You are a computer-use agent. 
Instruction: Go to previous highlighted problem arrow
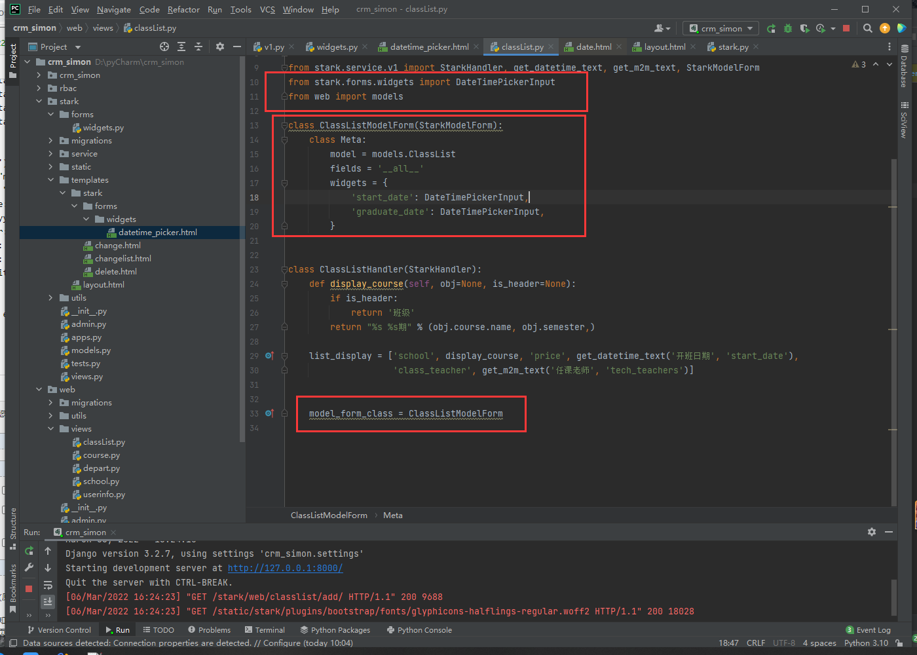876,64
